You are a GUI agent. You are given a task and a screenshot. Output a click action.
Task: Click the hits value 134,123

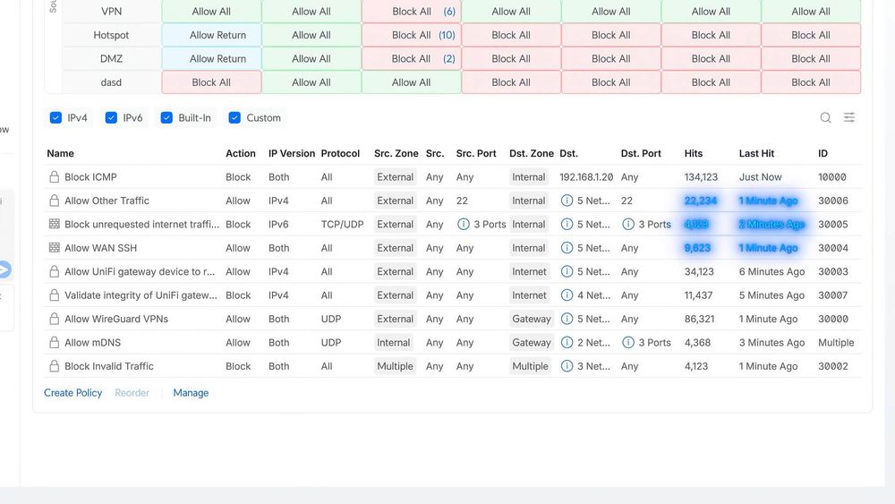(x=701, y=177)
